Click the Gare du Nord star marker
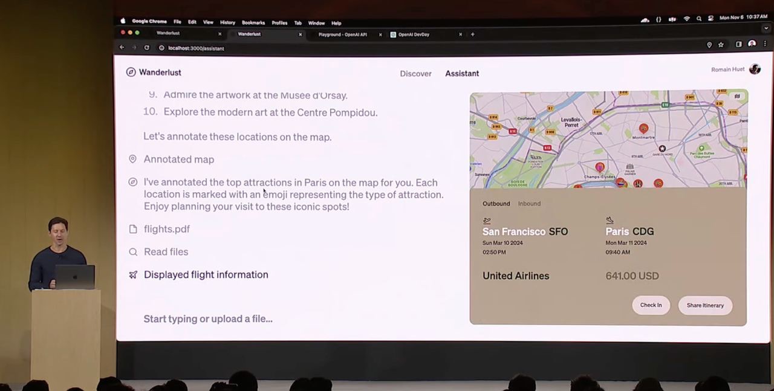 pyautogui.click(x=662, y=148)
